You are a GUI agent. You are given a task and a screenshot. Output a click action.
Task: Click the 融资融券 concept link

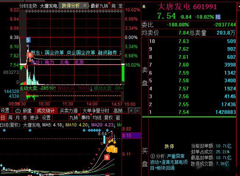click(x=107, y=53)
